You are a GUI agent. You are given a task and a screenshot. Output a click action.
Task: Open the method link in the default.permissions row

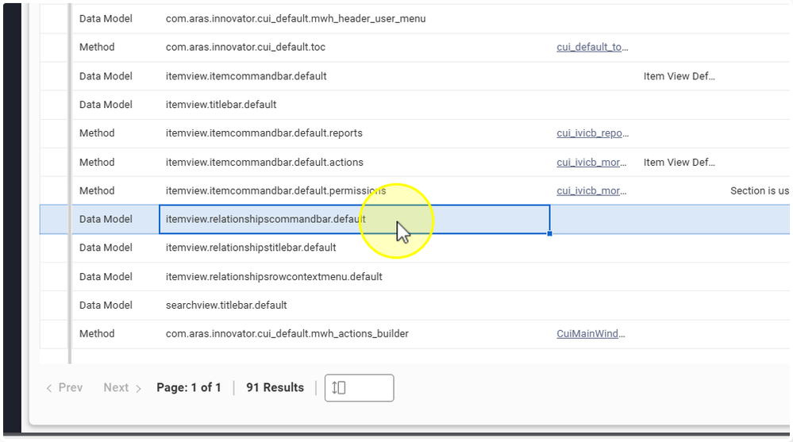pos(592,190)
